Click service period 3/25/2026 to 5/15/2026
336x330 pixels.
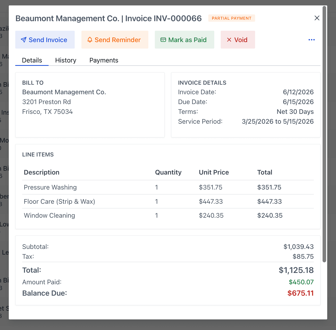(278, 122)
